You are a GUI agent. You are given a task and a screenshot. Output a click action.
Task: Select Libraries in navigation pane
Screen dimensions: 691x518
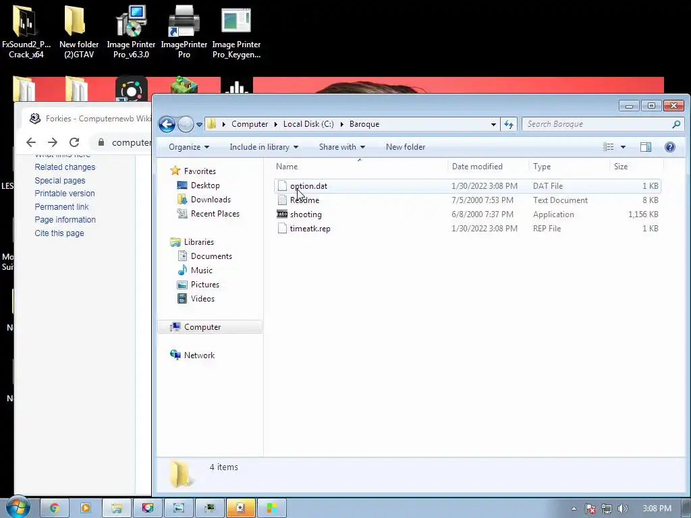(199, 242)
